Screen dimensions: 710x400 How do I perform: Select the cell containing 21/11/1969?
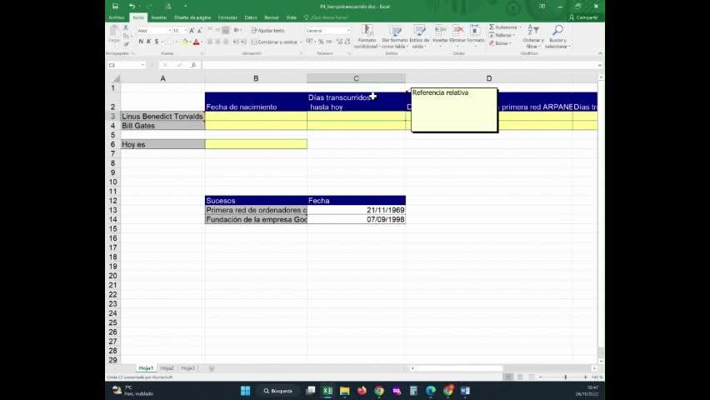coord(357,210)
